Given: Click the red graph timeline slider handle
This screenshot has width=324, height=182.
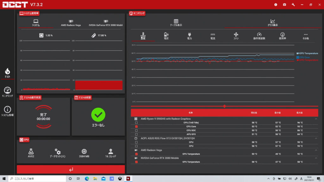Looking at the screenshot, I should 224,106.
